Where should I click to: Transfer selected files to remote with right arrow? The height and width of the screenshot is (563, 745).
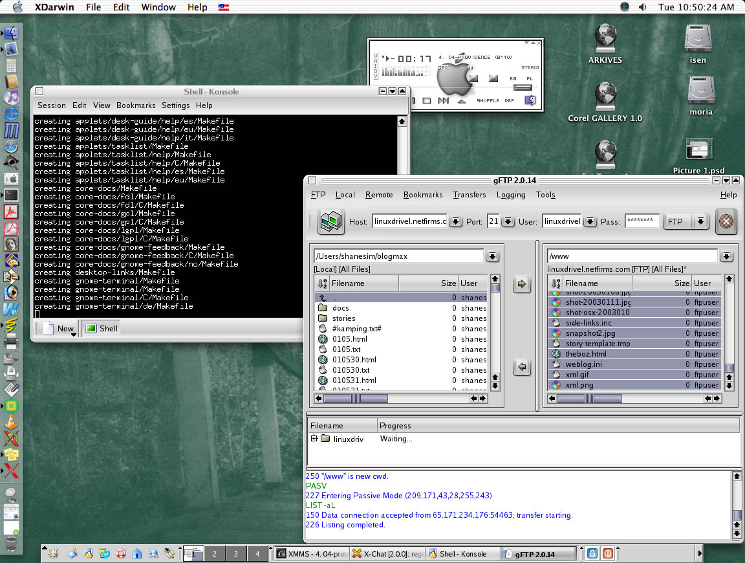coord(522,284)
